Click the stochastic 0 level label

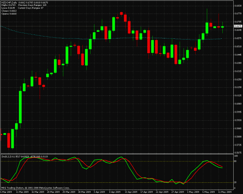click(x=234, y=188)
